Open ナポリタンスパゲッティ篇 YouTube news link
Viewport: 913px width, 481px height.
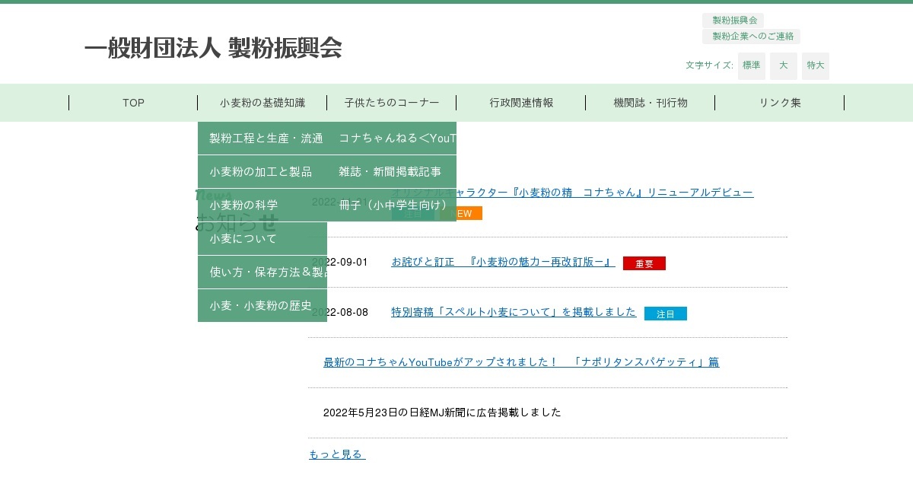tap(521, 362)
